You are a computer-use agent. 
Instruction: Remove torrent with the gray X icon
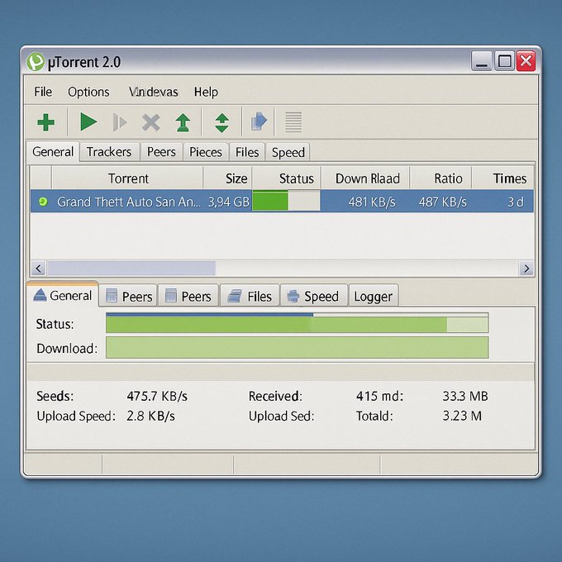(151, 122)
